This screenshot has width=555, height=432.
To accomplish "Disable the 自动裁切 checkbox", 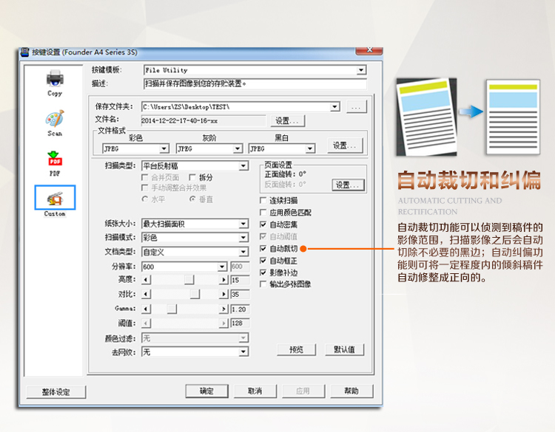I will (x=263, y=250).
